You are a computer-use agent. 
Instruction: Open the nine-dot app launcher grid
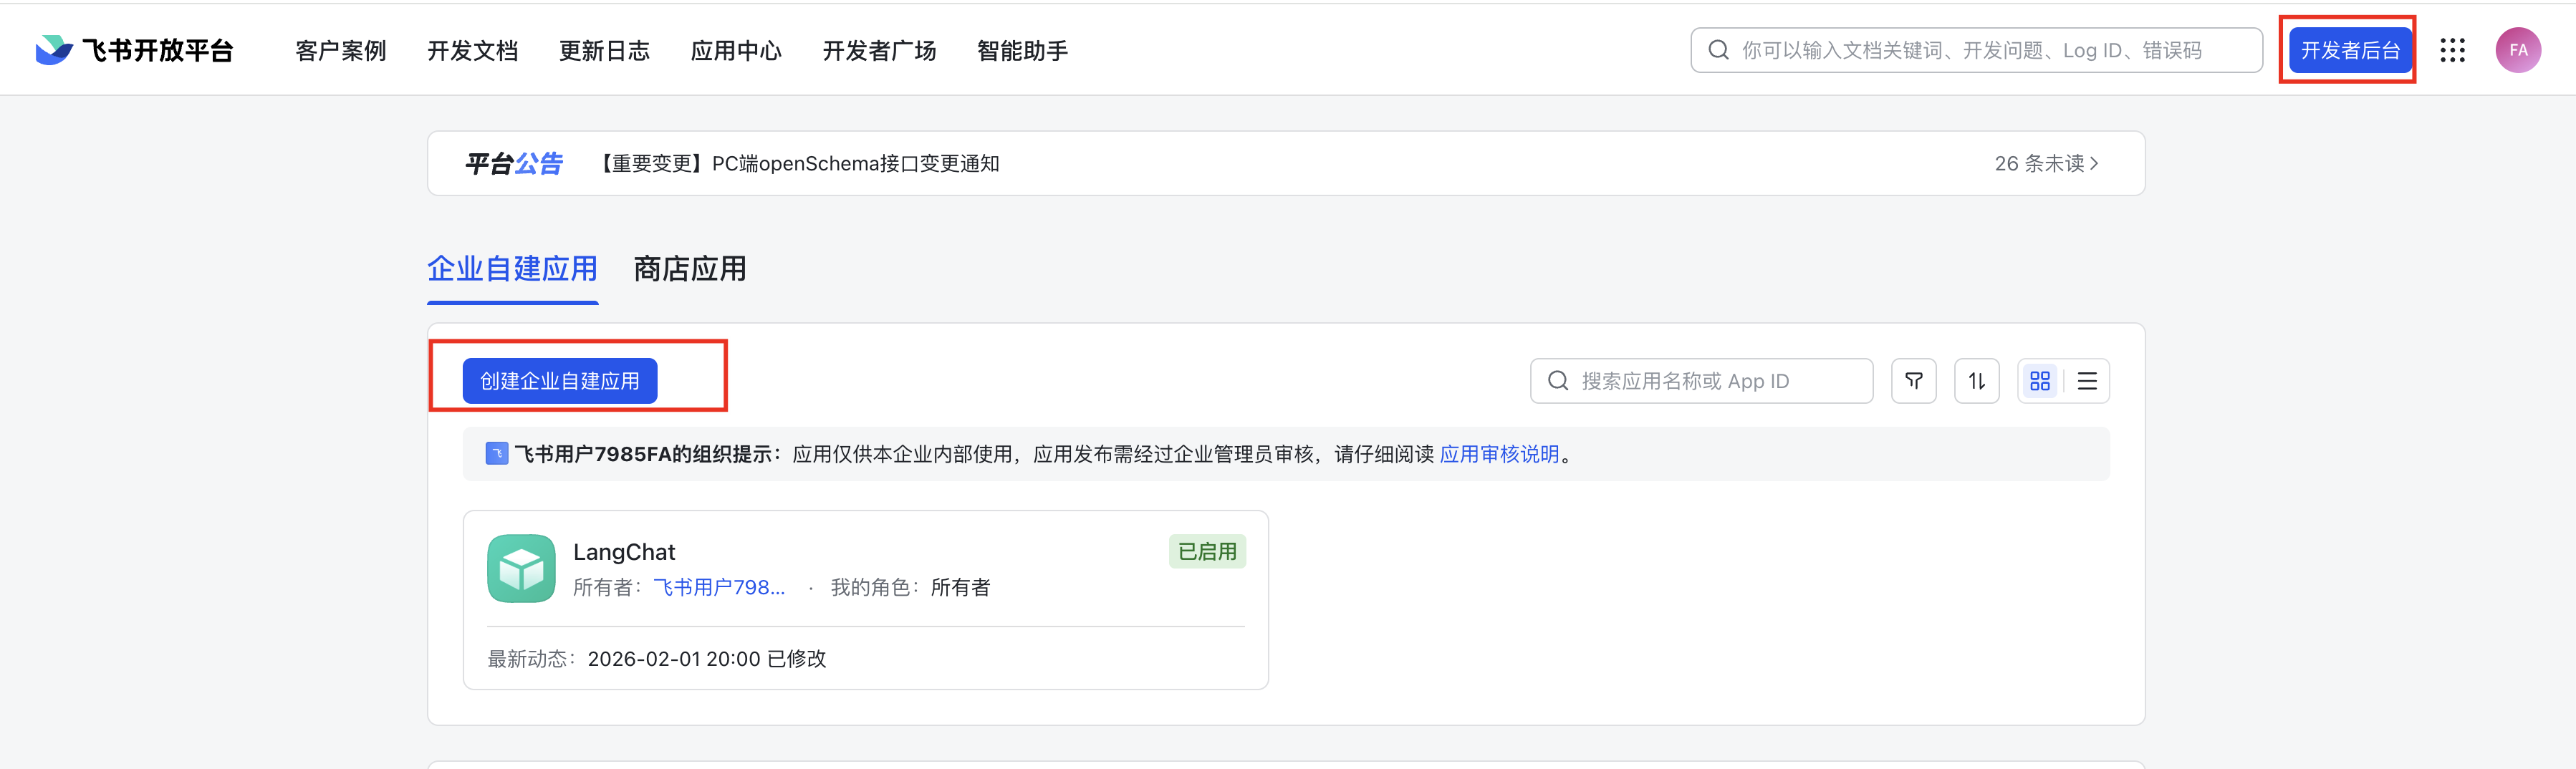[2452, 50]
